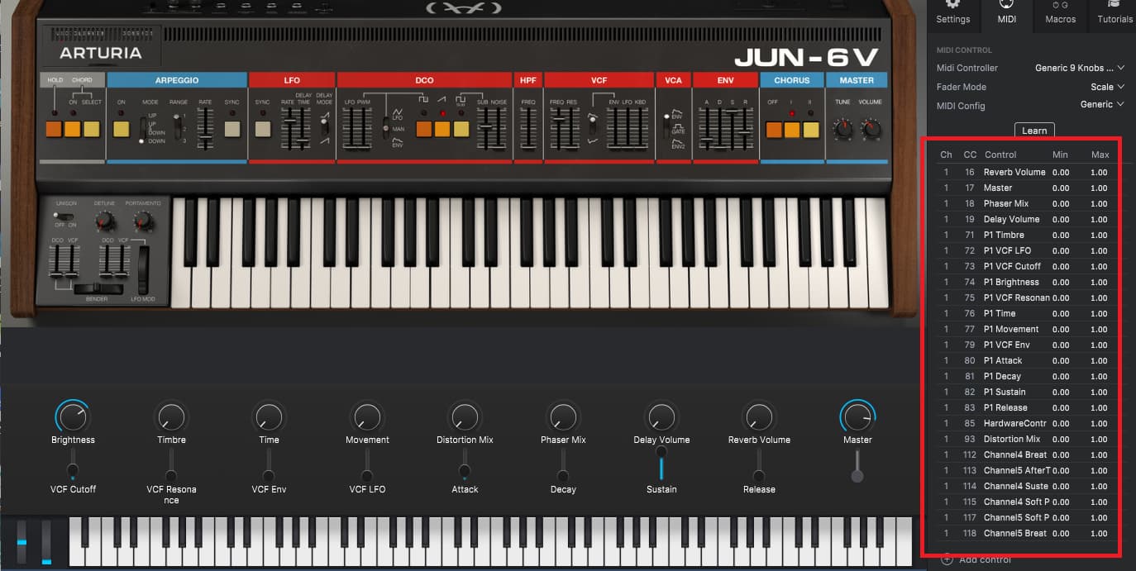Image resolution: width=1136 pixels, height=571 pixels.
Task: Click the Delay Volume knob
Action: [661, 417]
